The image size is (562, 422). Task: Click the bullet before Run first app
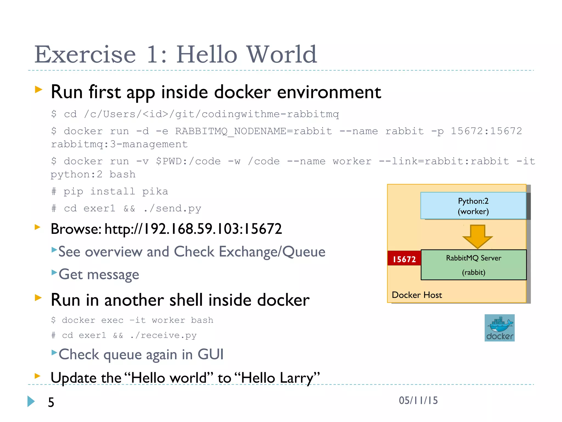[x=38, y=89]
